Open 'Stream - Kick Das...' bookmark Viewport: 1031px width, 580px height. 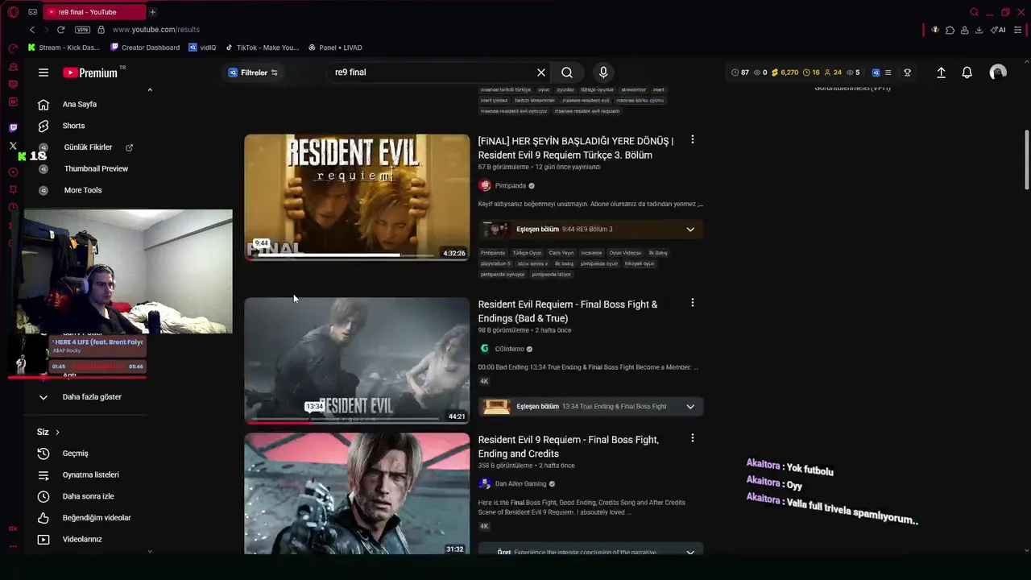tap(64, 48)
